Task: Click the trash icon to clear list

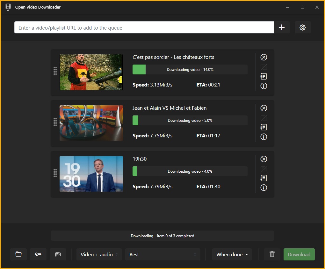Action: (x=272, y=254)
